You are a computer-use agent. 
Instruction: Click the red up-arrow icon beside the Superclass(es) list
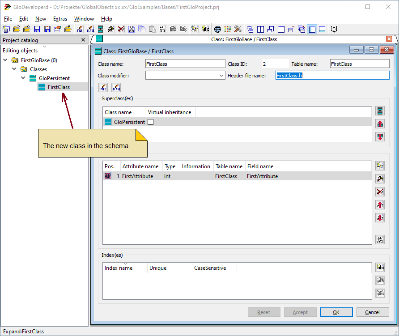pyautogui.click(x=380, y=124)
